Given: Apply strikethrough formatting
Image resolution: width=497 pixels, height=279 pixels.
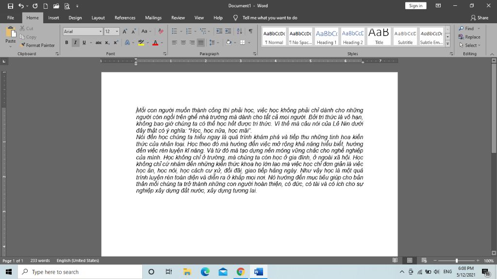Looking at the screenshot, I should coord(99,43).
